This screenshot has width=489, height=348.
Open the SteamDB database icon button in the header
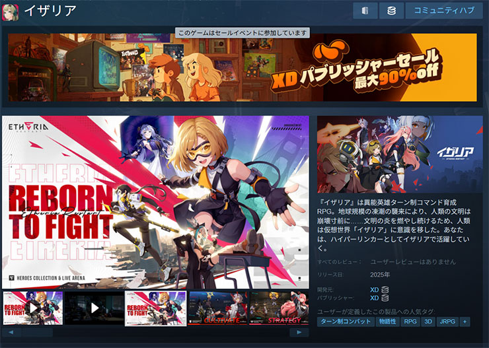tap(391, 11)
